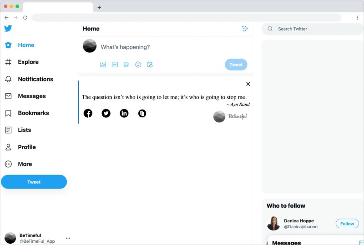Add a GIF to the tweet

(x=115, y=65)
